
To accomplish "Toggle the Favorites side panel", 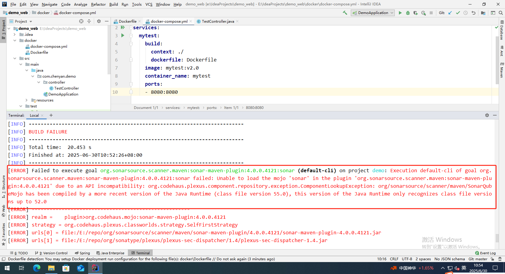I will tap(4, 234).
